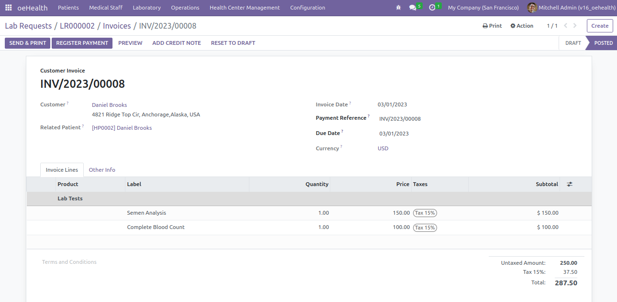
Task: Click Reset to Draft button
Action: point(233,43)
